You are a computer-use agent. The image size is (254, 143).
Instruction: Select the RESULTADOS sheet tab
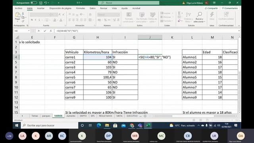106,116
